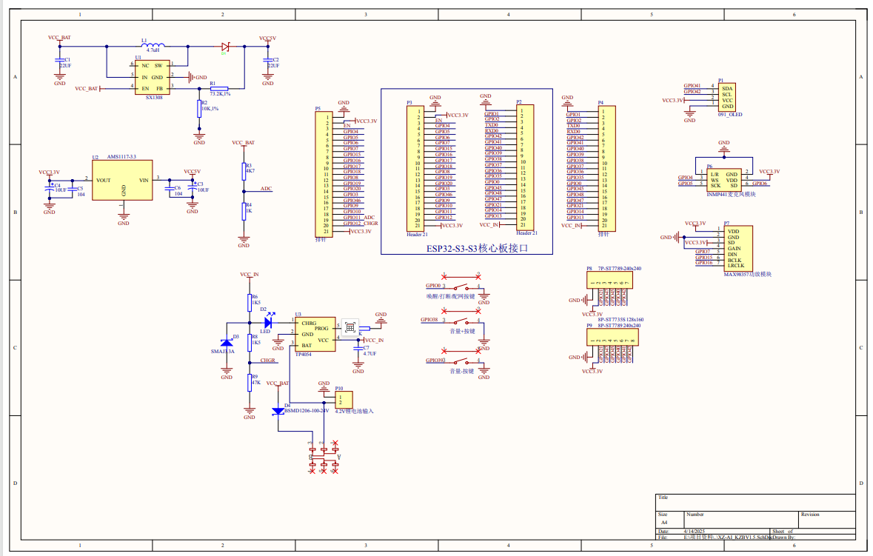Click the MAX98357 amplifier module P7

pos(737,249)
